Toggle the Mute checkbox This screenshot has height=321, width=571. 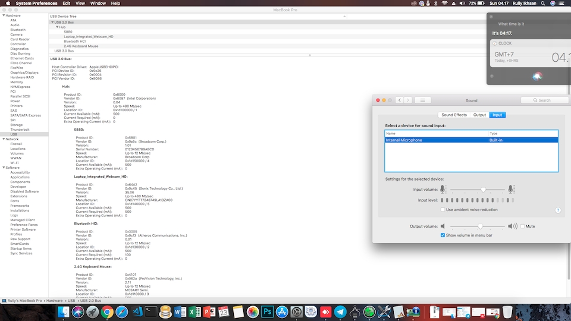tap(523, 226)
